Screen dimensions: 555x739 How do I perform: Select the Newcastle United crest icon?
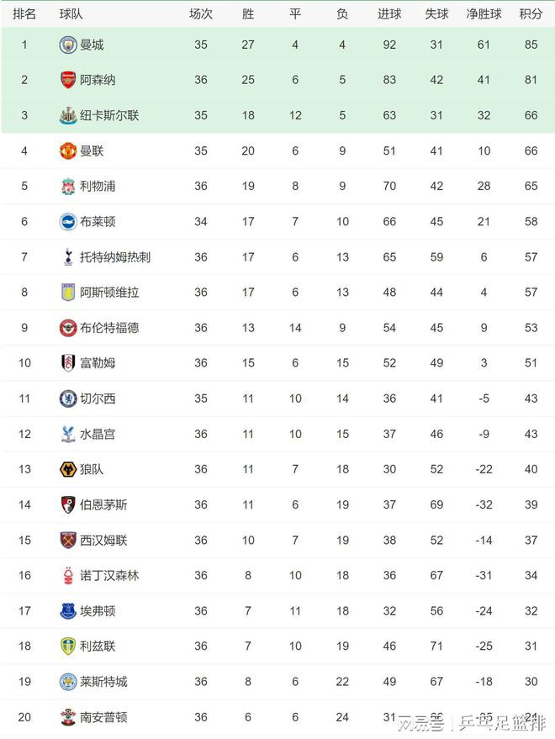click(x=68, y=115)
